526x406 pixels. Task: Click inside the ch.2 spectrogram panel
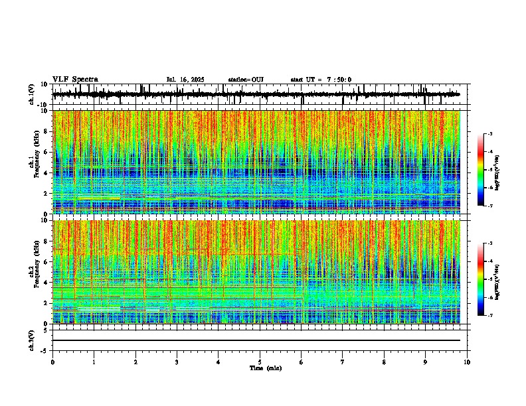point(256,272)
